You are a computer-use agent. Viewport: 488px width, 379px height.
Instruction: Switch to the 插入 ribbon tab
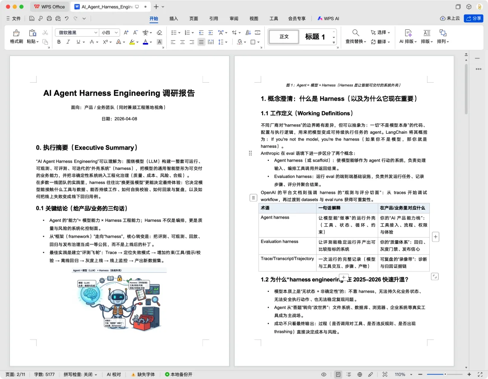[174, 19]
